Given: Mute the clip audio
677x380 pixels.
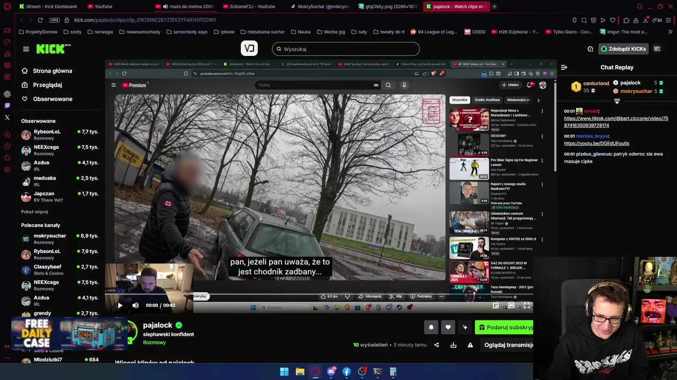Looking at the screenshot, I should (135, 305).
